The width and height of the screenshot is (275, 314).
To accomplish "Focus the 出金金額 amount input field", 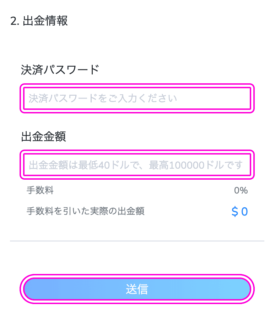I will pos(137,164).
